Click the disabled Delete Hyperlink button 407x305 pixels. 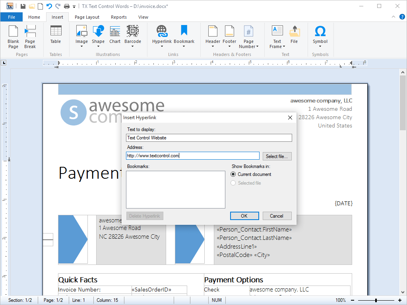pyautogui.click(x=145, y=216)
